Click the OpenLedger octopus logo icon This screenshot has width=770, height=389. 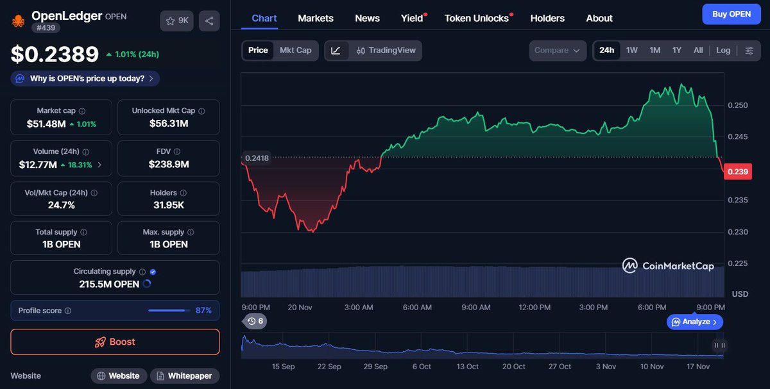[19, 21]
